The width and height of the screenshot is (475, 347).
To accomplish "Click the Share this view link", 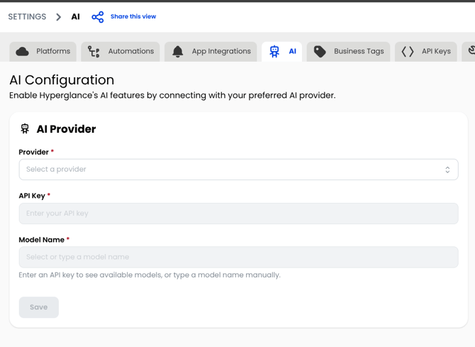I will 133,16.
